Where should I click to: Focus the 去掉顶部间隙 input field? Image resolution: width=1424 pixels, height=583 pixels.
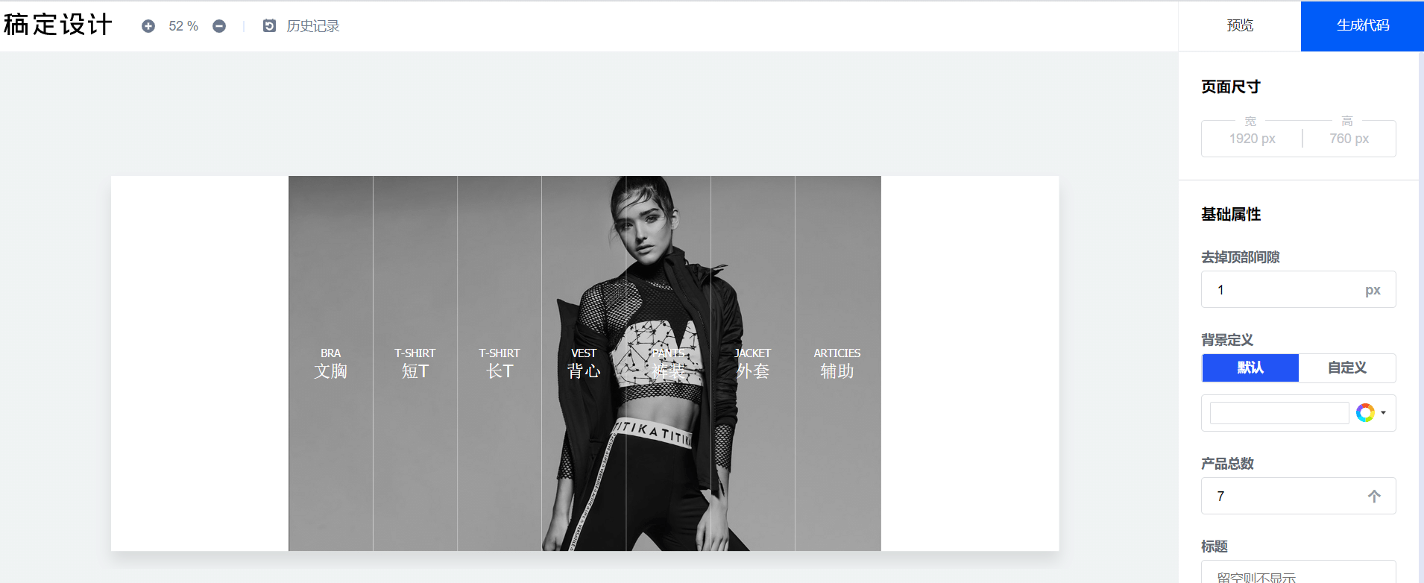pyautogui.click(x=1298, y=289)
